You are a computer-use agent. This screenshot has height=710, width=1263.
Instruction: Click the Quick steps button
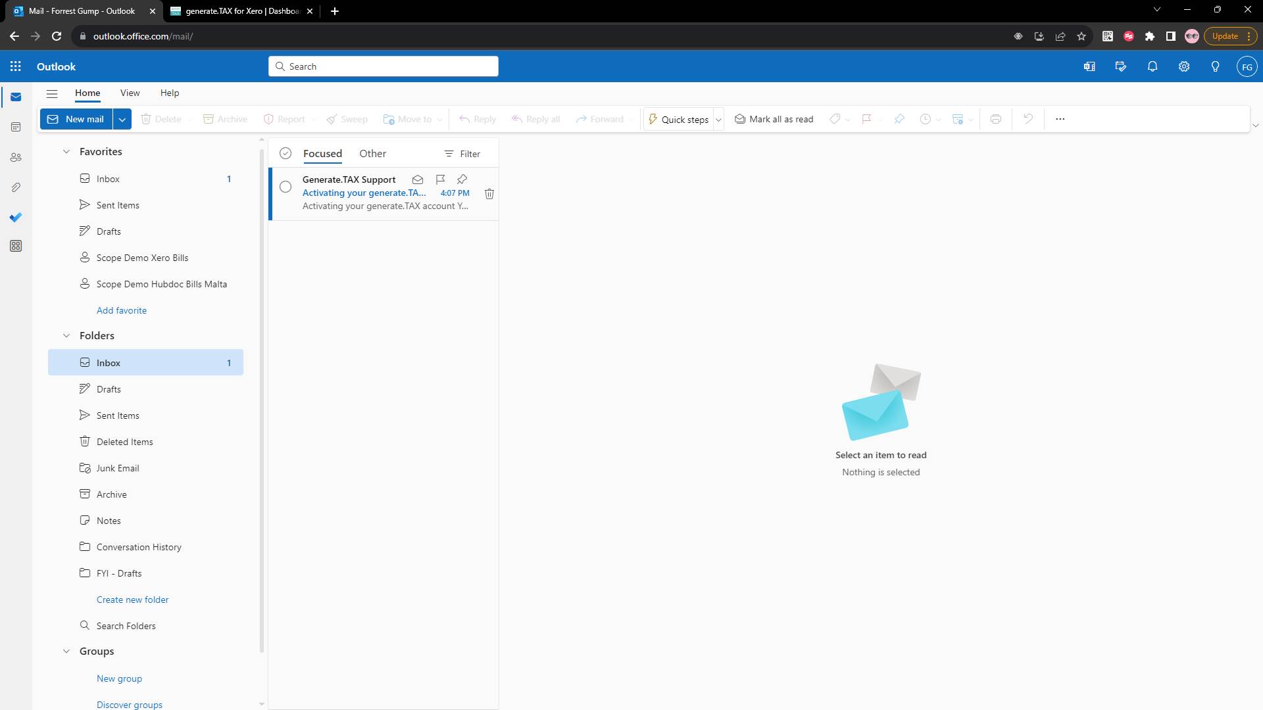[678, 120]
